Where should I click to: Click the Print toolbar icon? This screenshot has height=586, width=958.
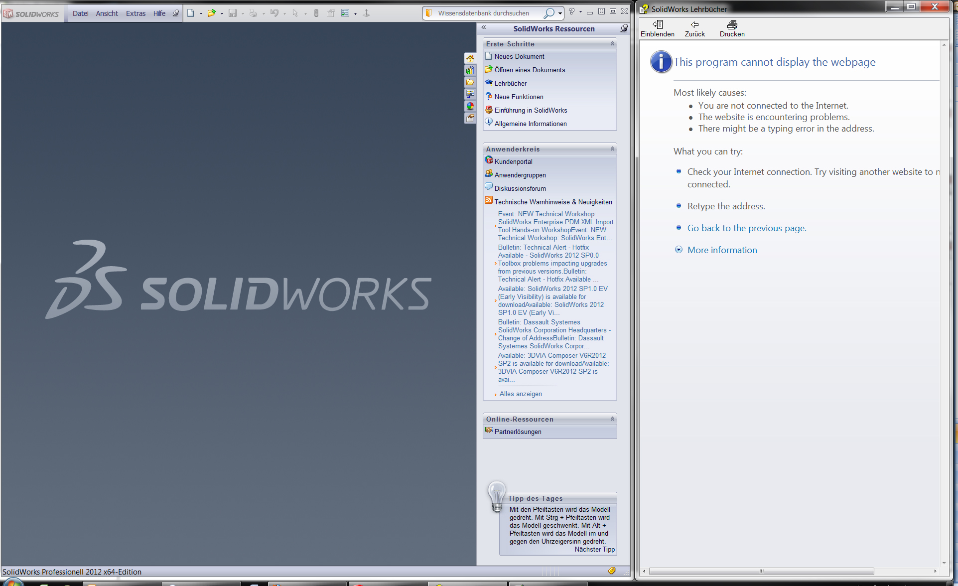253,13
